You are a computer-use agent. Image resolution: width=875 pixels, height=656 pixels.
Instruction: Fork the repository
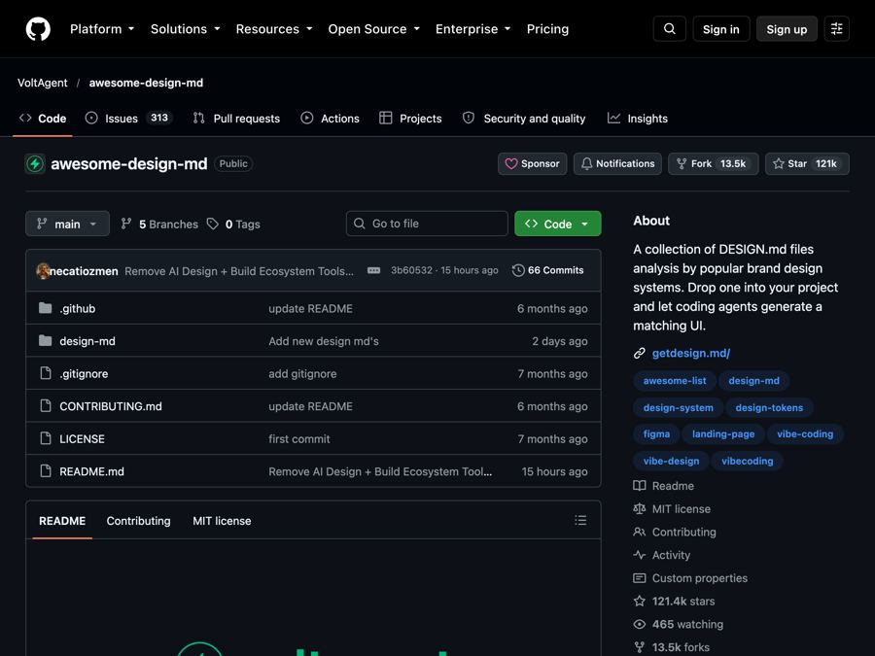tap(713, 164)
